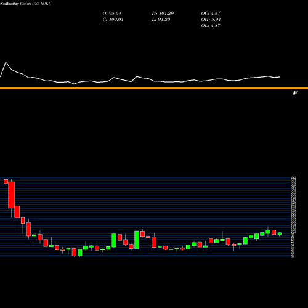Image resolution: width=308 pixels, height=308 pixels.
Task: Click the last green candlestick at the right end
Action: [280, 233]
